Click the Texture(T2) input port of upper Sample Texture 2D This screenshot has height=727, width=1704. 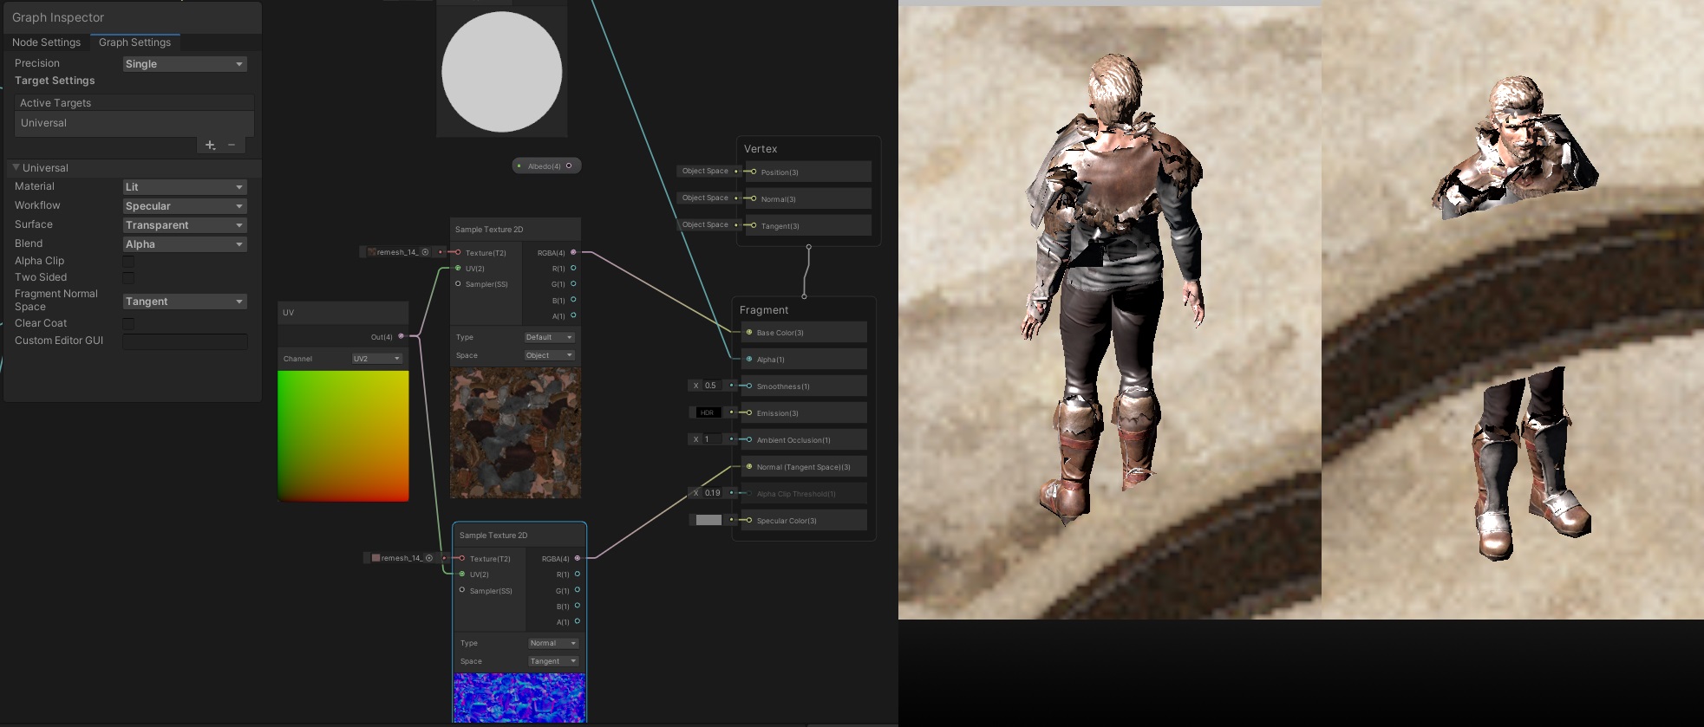(458, 252)
